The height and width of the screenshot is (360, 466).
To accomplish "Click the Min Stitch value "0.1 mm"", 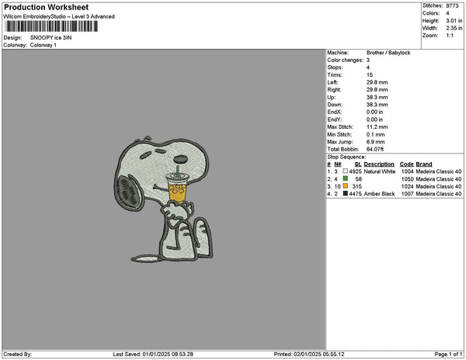I will point(375,134).
